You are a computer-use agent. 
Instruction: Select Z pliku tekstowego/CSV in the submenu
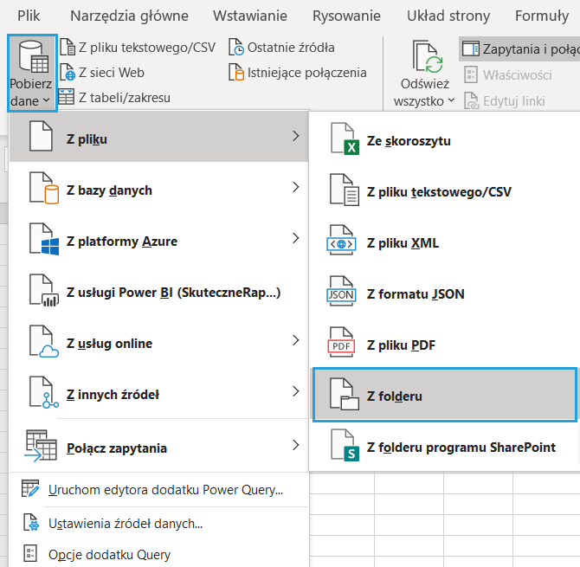pos(438,191)
